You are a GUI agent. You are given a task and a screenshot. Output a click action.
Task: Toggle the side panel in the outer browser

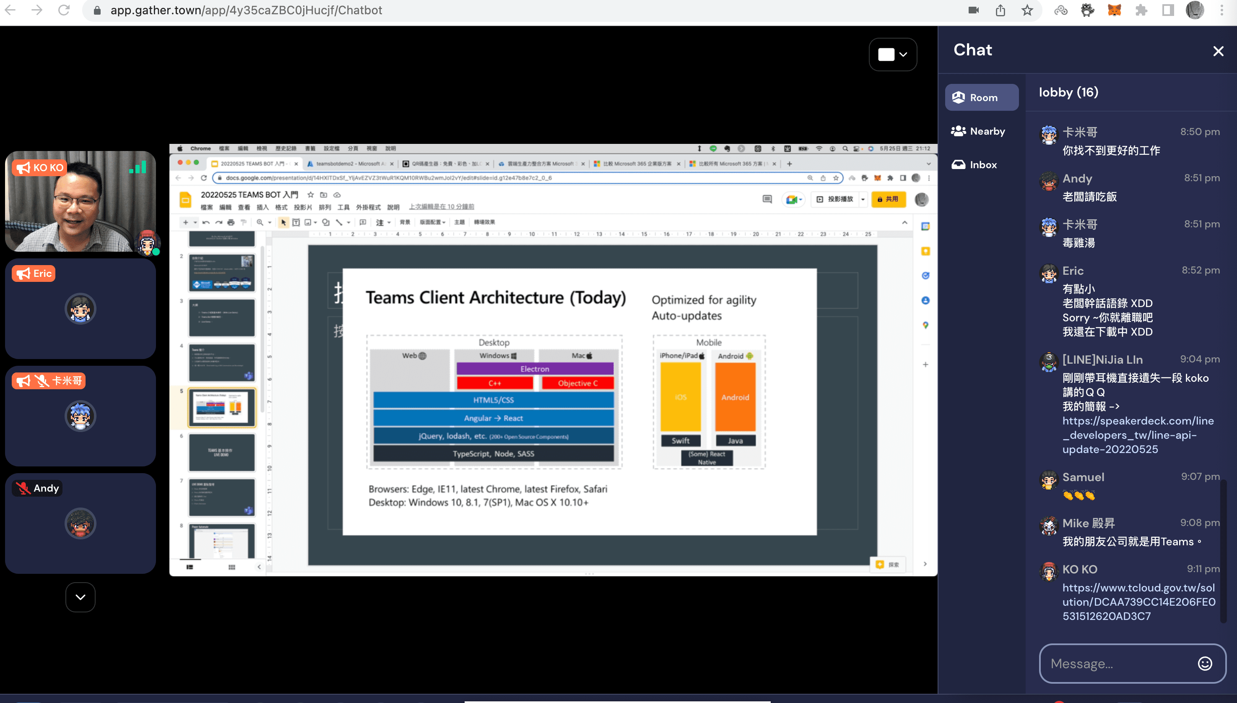1168,10
